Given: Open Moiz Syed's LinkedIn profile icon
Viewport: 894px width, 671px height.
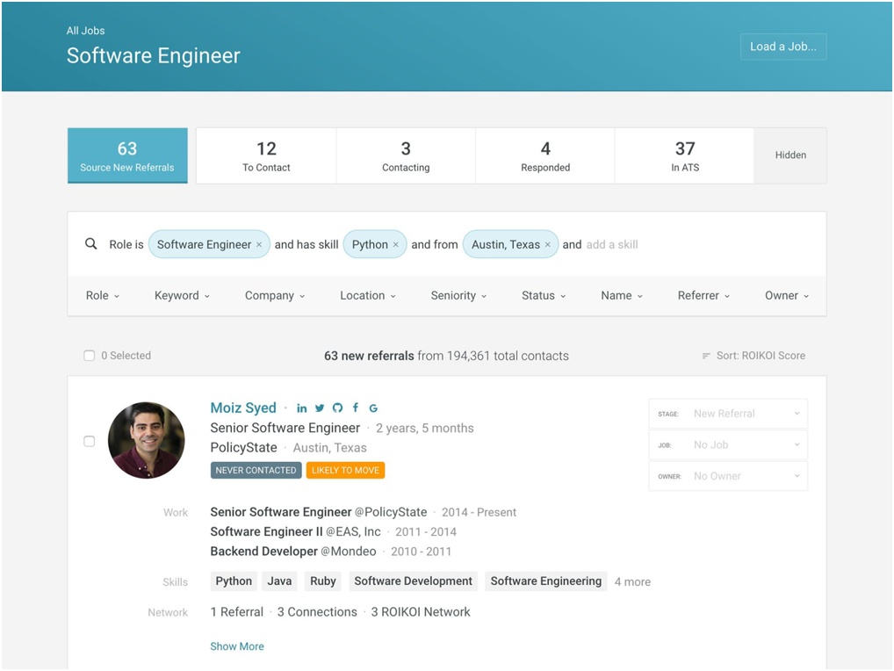Looking at the screenshot, I should point(302,408).
